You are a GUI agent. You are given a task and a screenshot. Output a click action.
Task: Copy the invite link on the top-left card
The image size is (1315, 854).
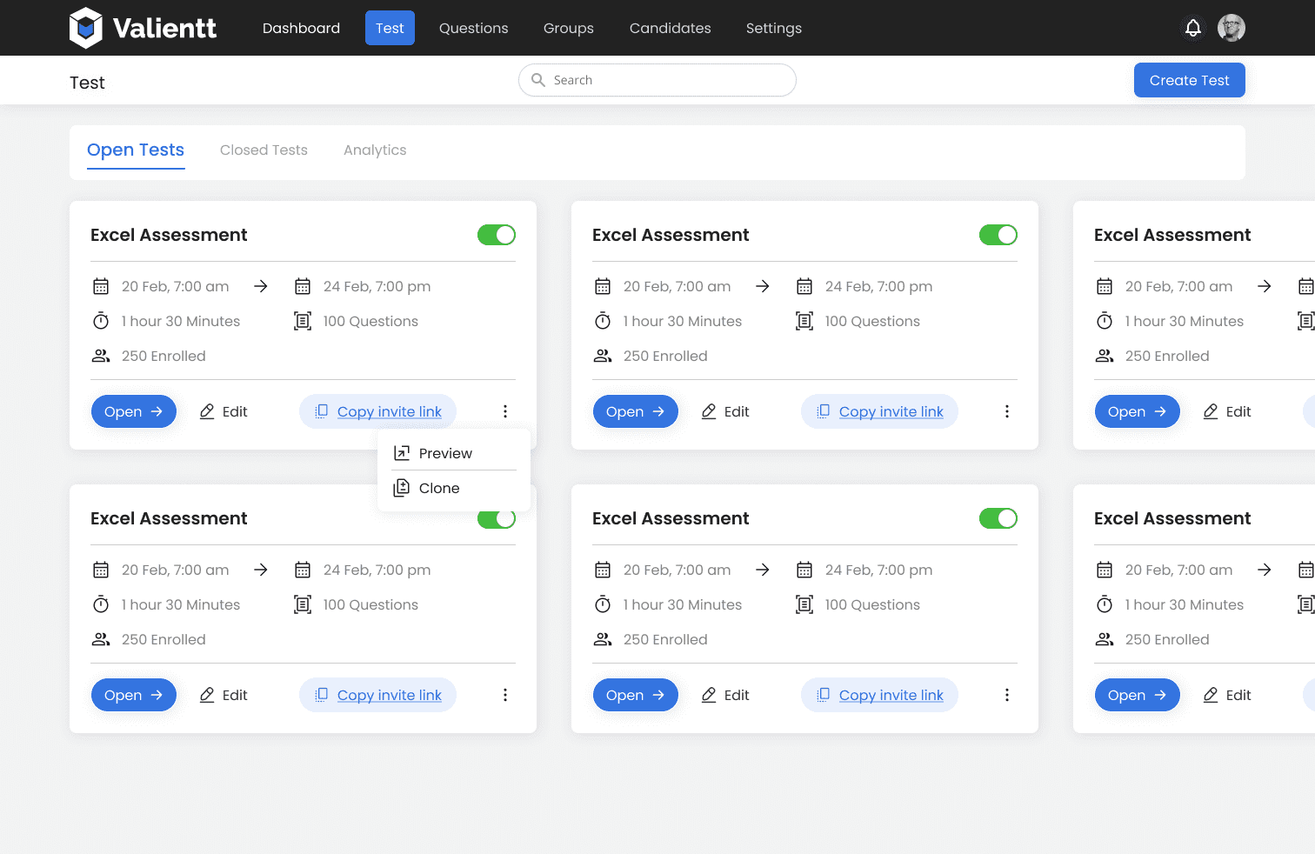[x=377, y=411]
